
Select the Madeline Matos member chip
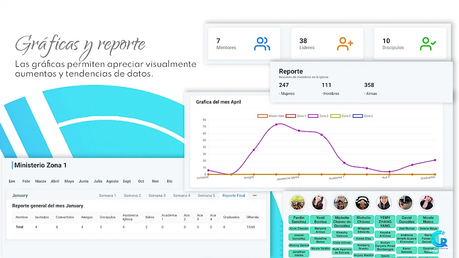320,240
